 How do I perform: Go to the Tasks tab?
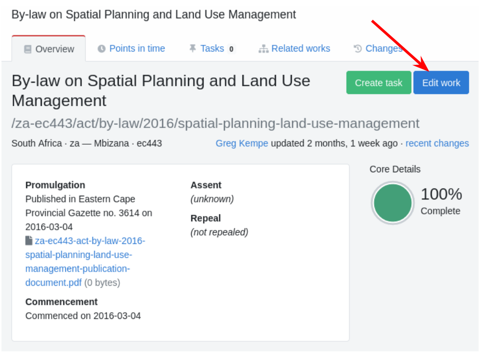[212, 49]
